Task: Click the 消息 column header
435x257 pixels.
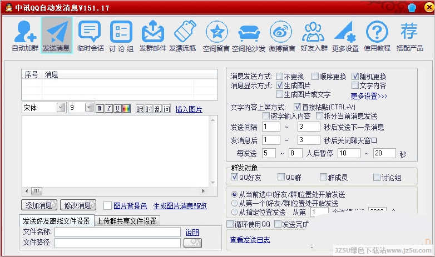Action: tap(51, 74)
